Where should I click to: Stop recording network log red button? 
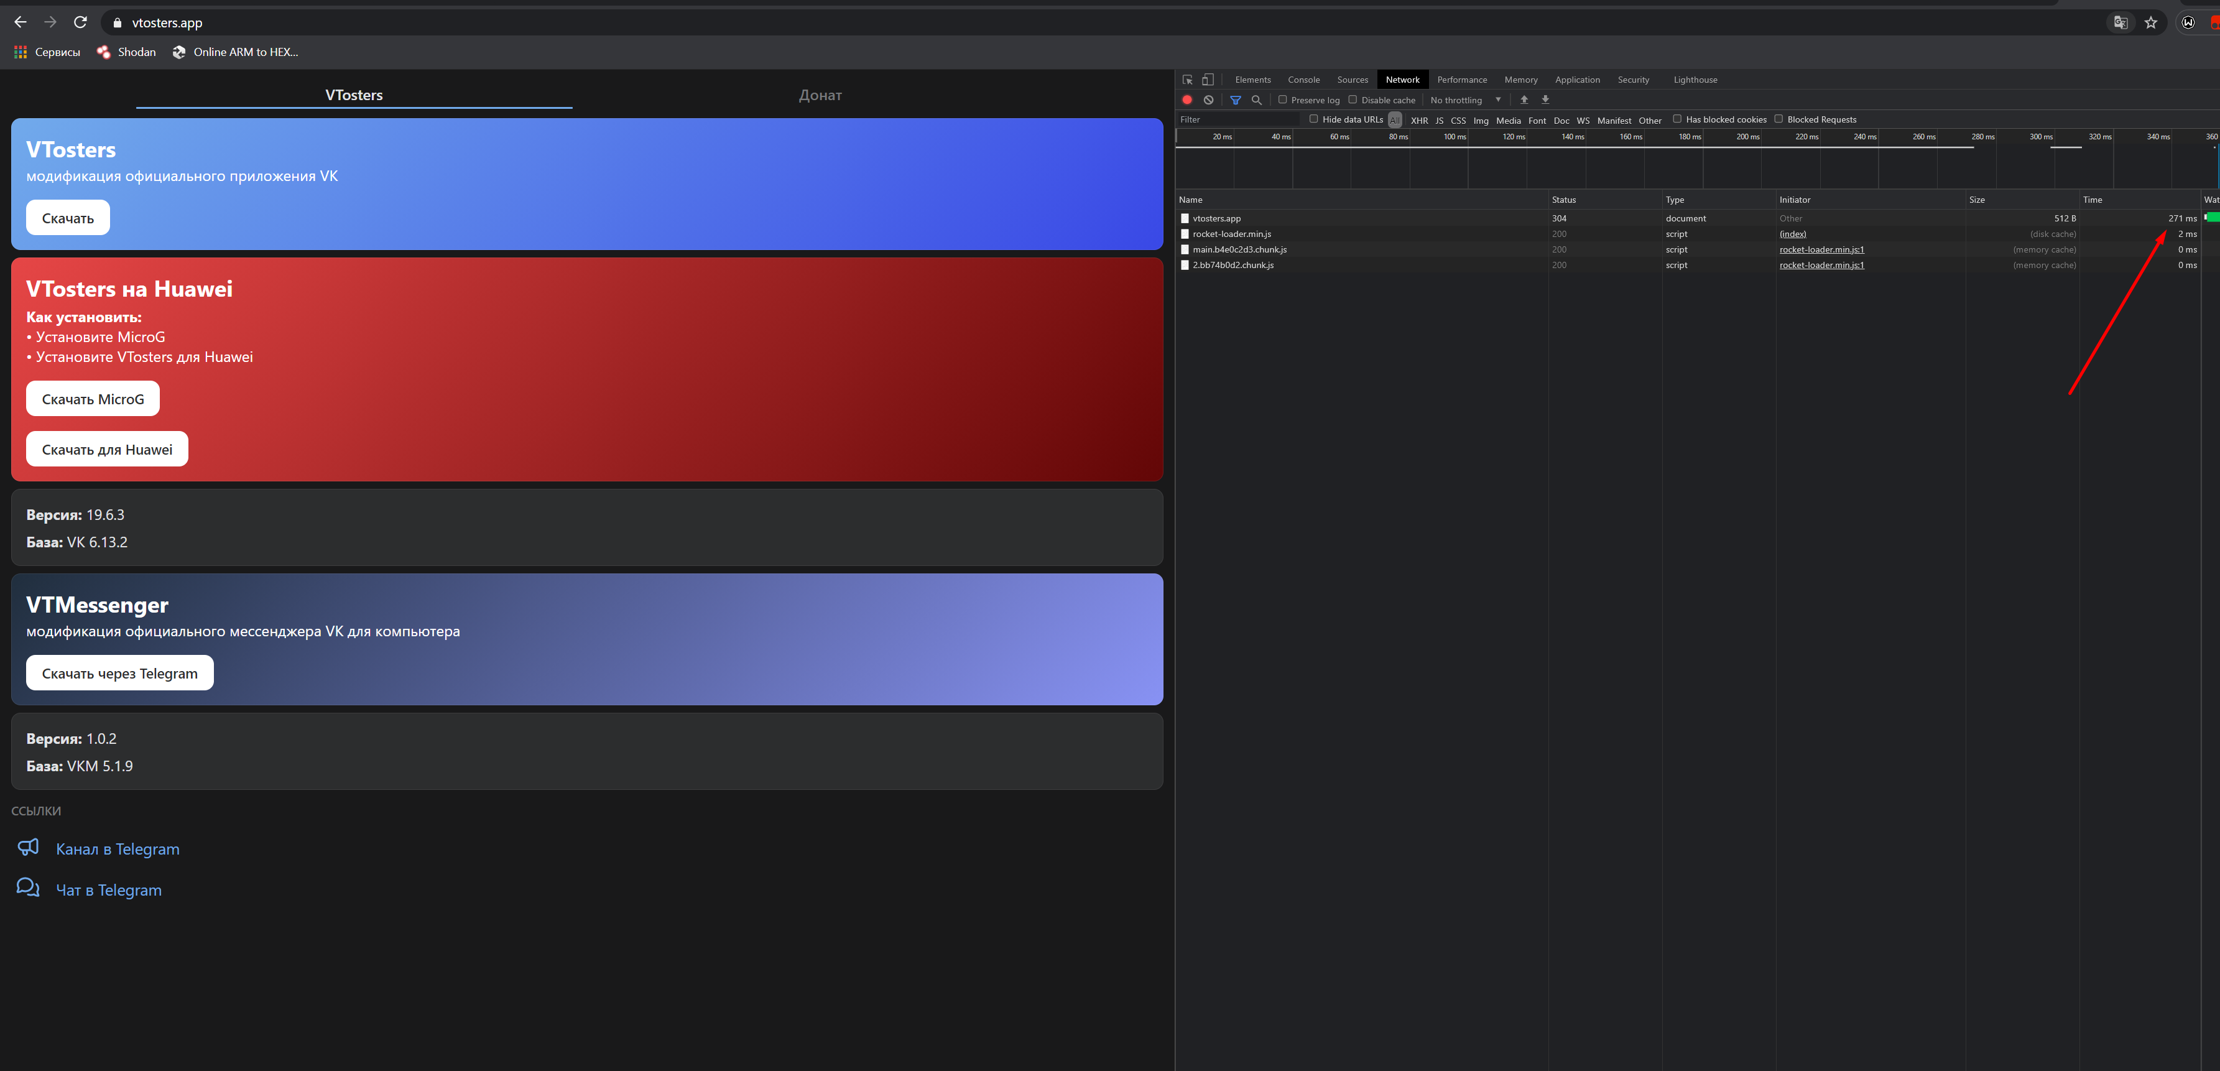tap(1188, 100)
